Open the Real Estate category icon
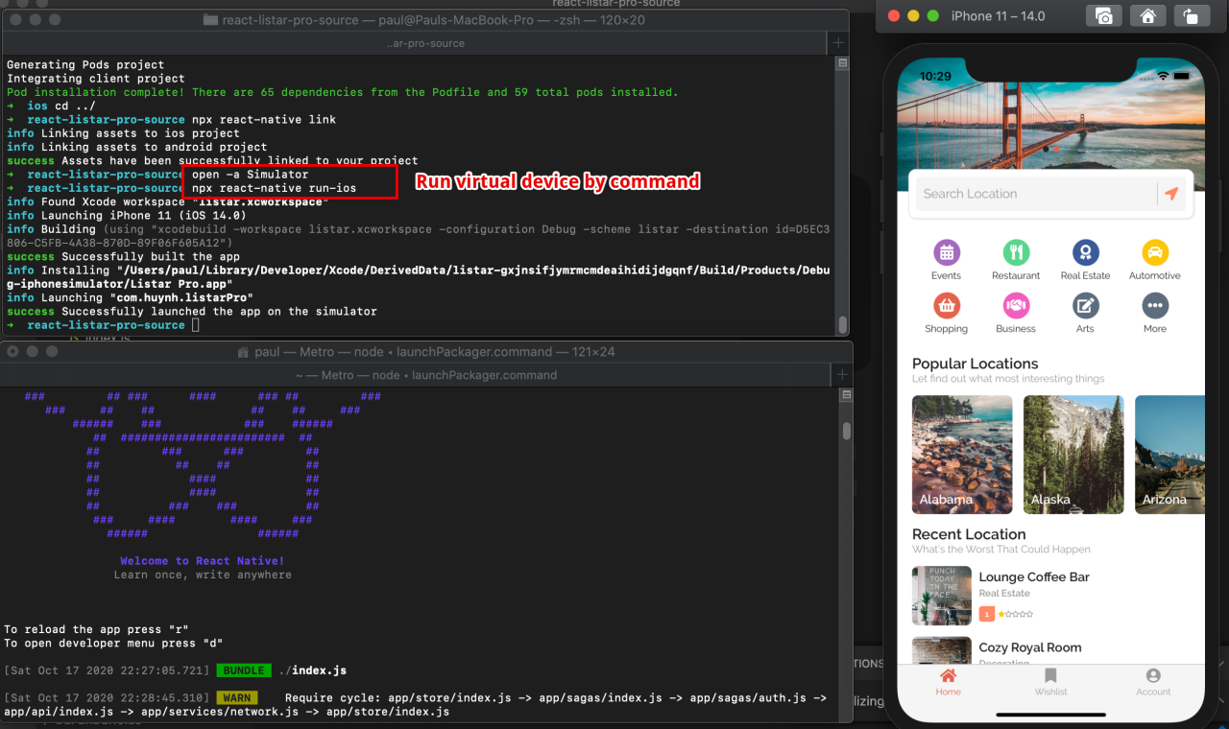Viewport: 1229px width, 729px height. [1086, 252]
